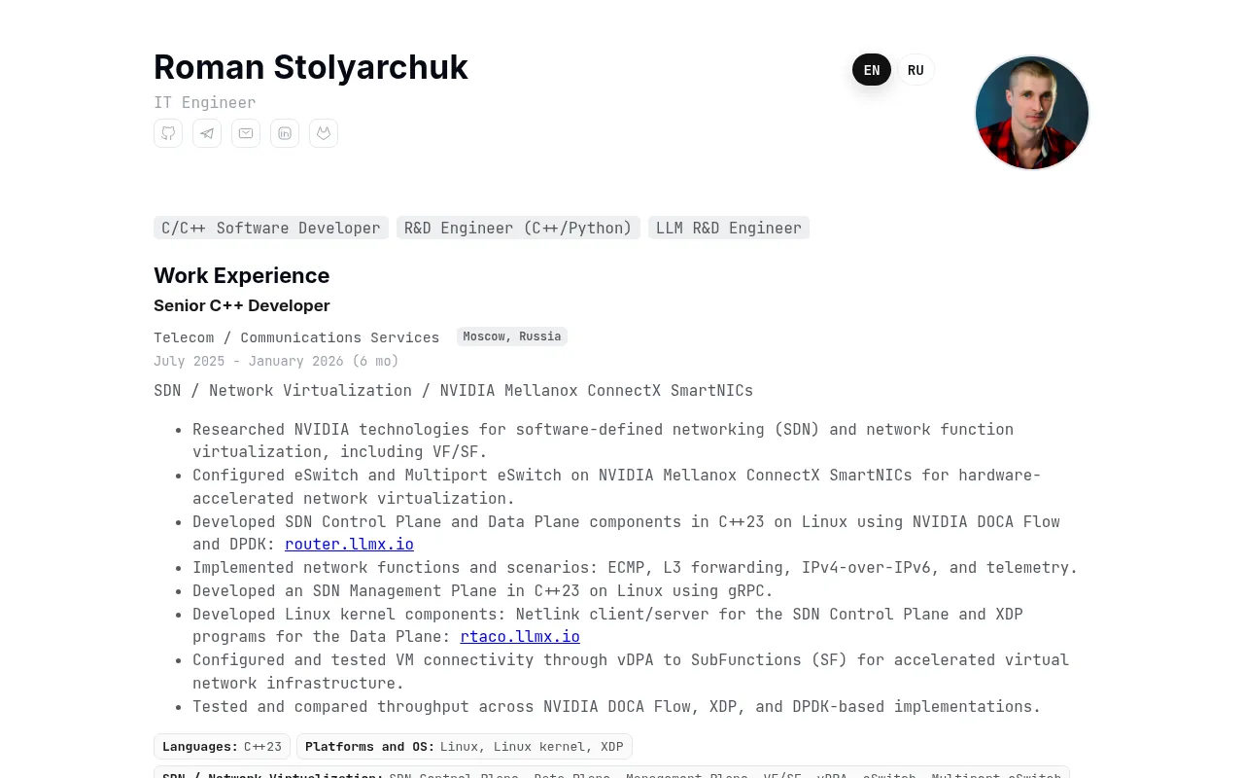The height and width of the screenshot is (778, 1244).
Task: Click the July 2025 - January 2026 date range
Action: (276, 361)
